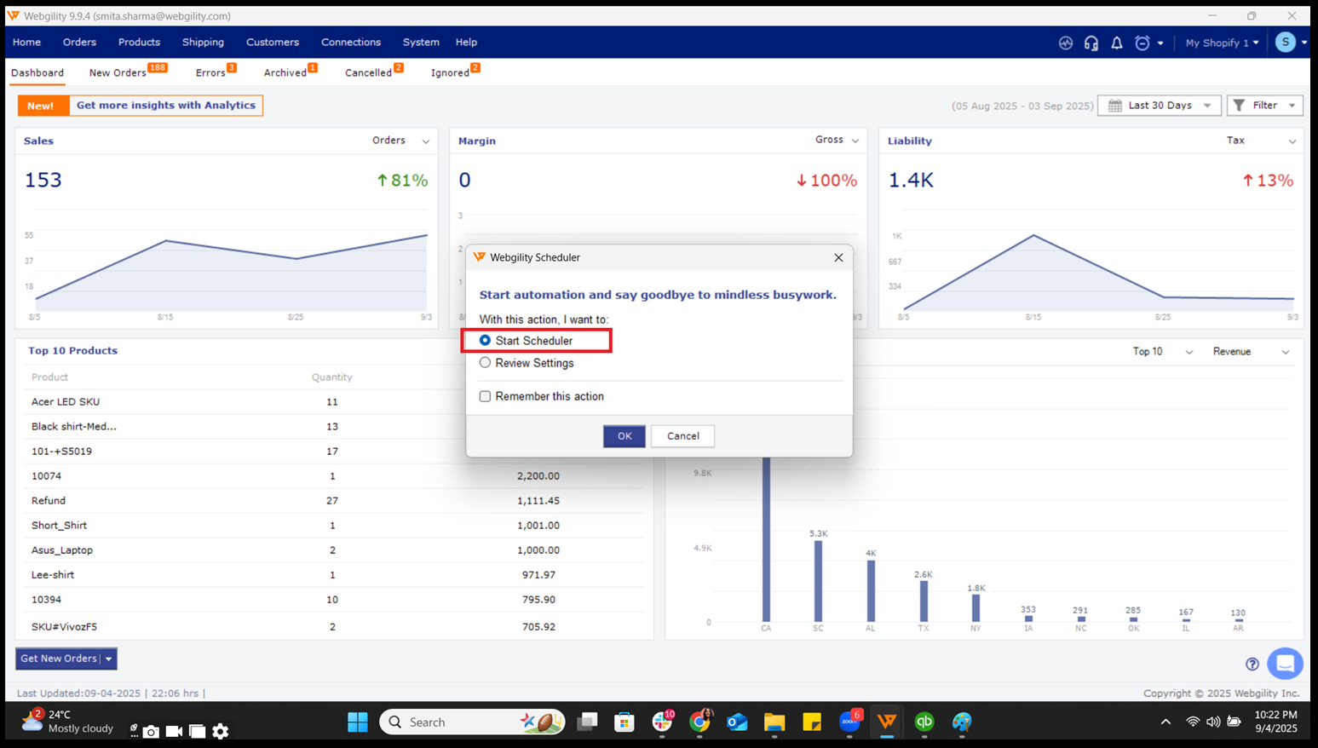Viewport: 1318px width, 748px height.
Task: Click the activity monitor pulse icon
Action: (1065, 43)
